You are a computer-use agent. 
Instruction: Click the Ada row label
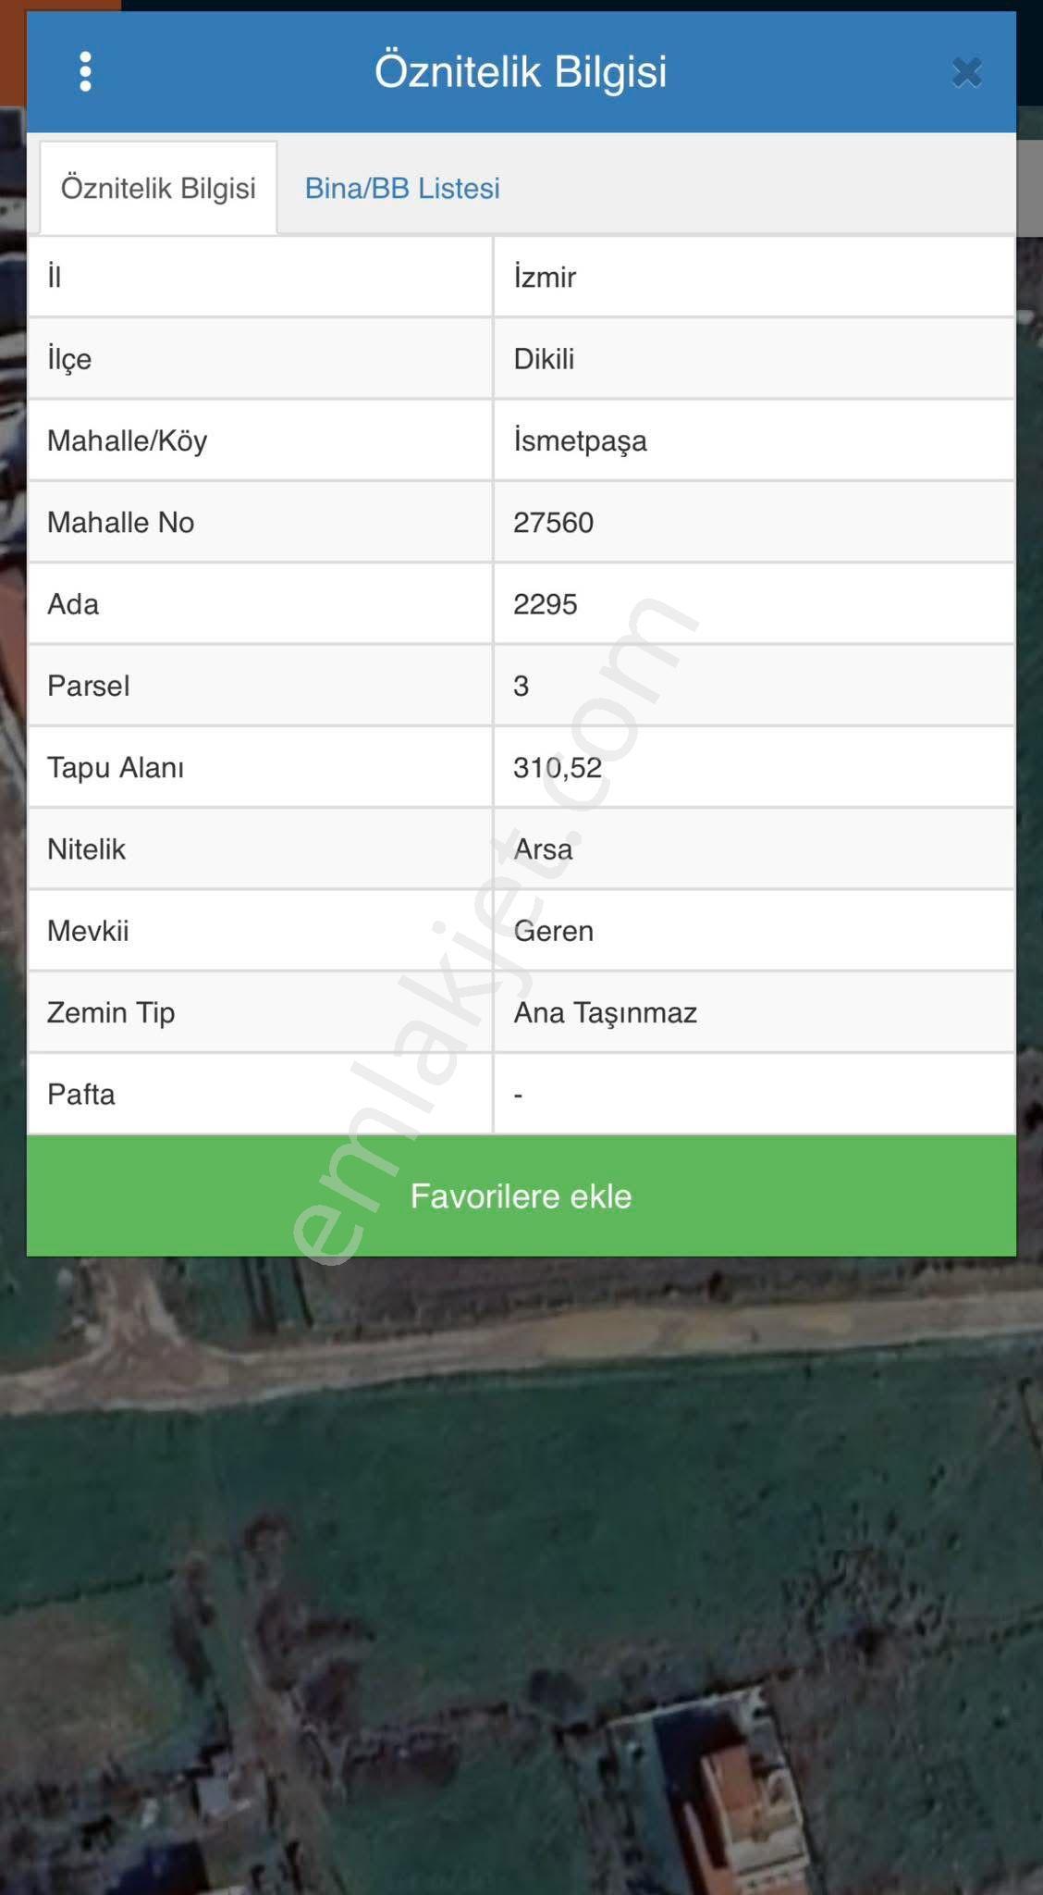(73, 604)
